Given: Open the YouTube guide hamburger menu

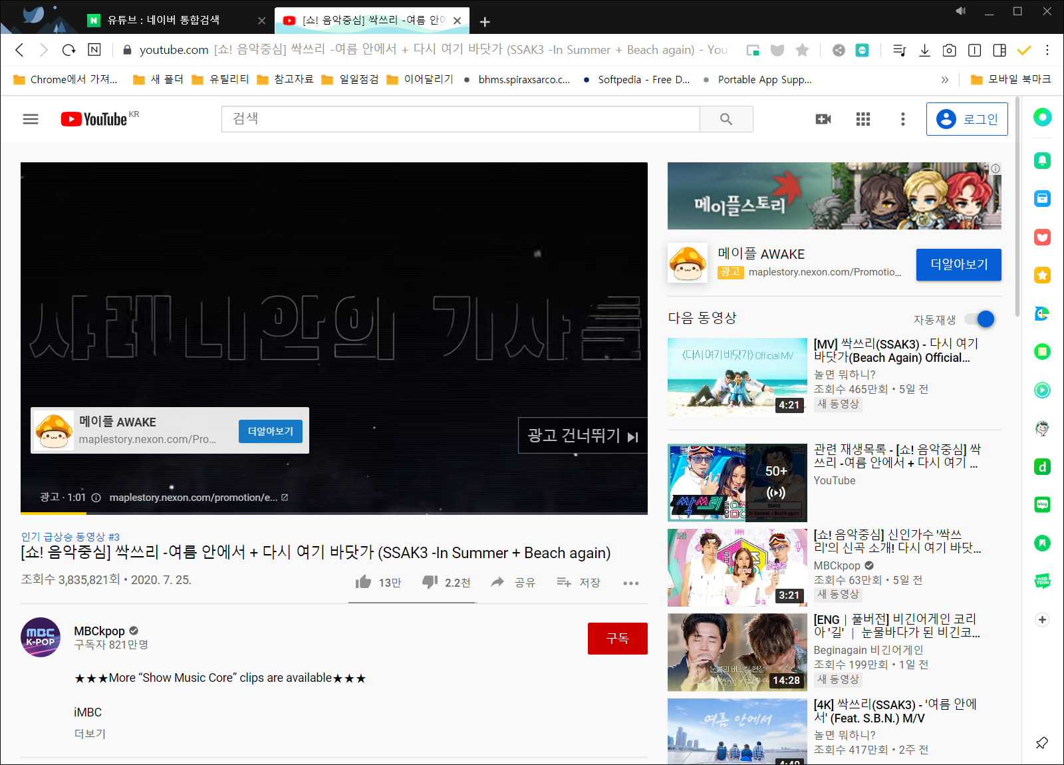Looking at the screenshot, I should pos(31,119).
